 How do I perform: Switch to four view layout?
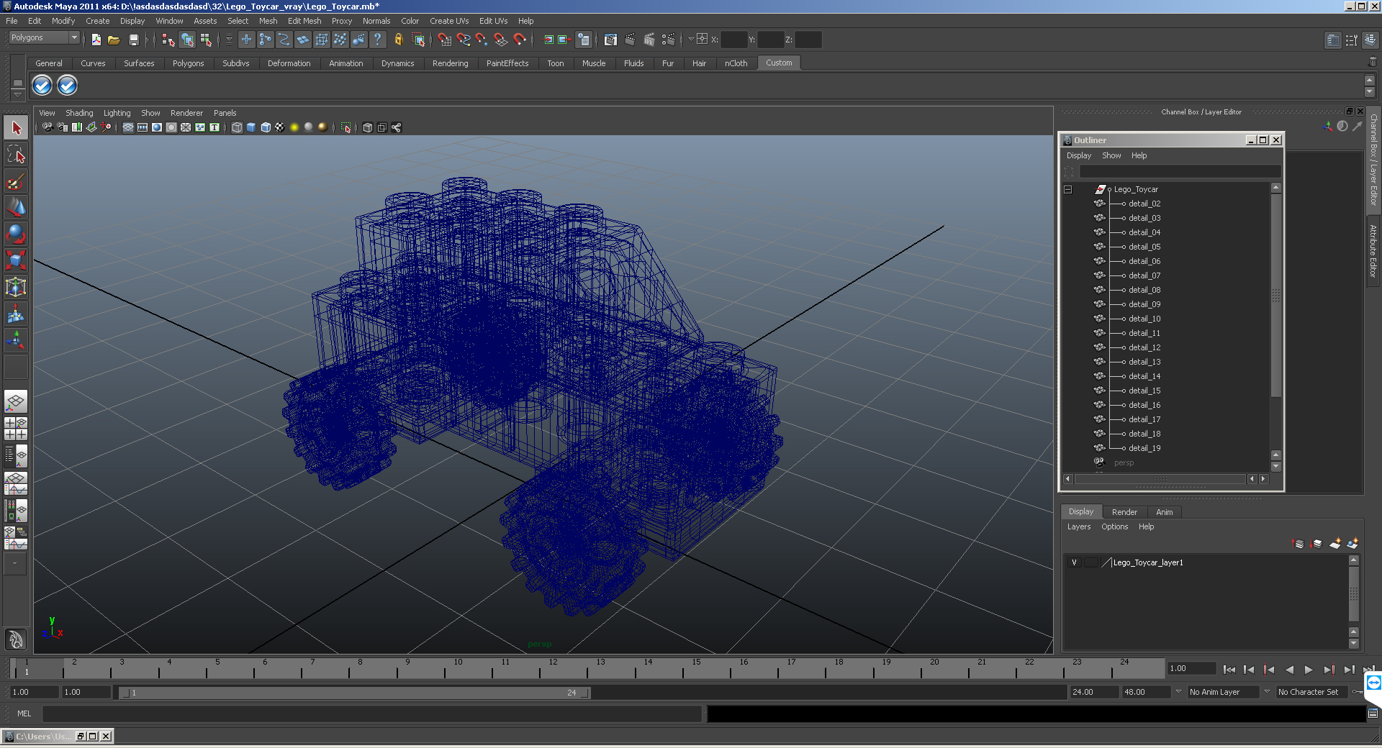(x=16, y=429)
